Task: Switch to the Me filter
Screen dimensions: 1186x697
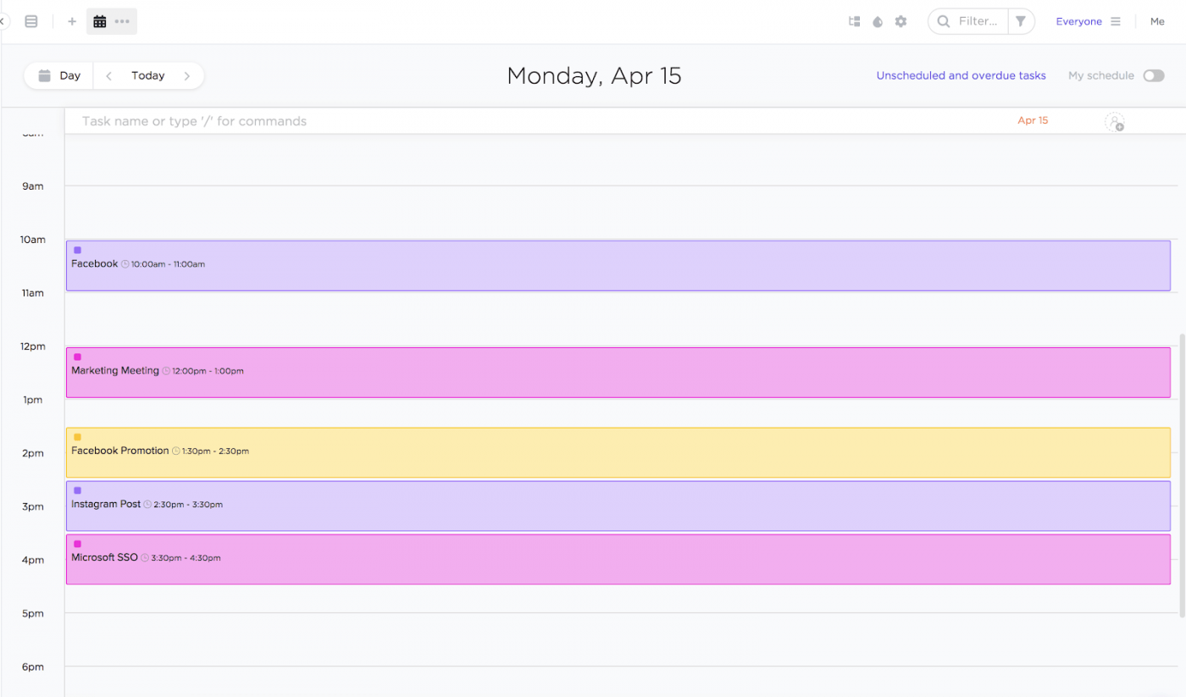Action: pyautogui.click(x=1157, y=21)
